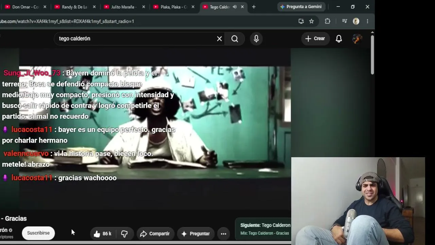Click chat username Sung_Ji_Woo_73
435x245 pixels.
tap(32, 73)
